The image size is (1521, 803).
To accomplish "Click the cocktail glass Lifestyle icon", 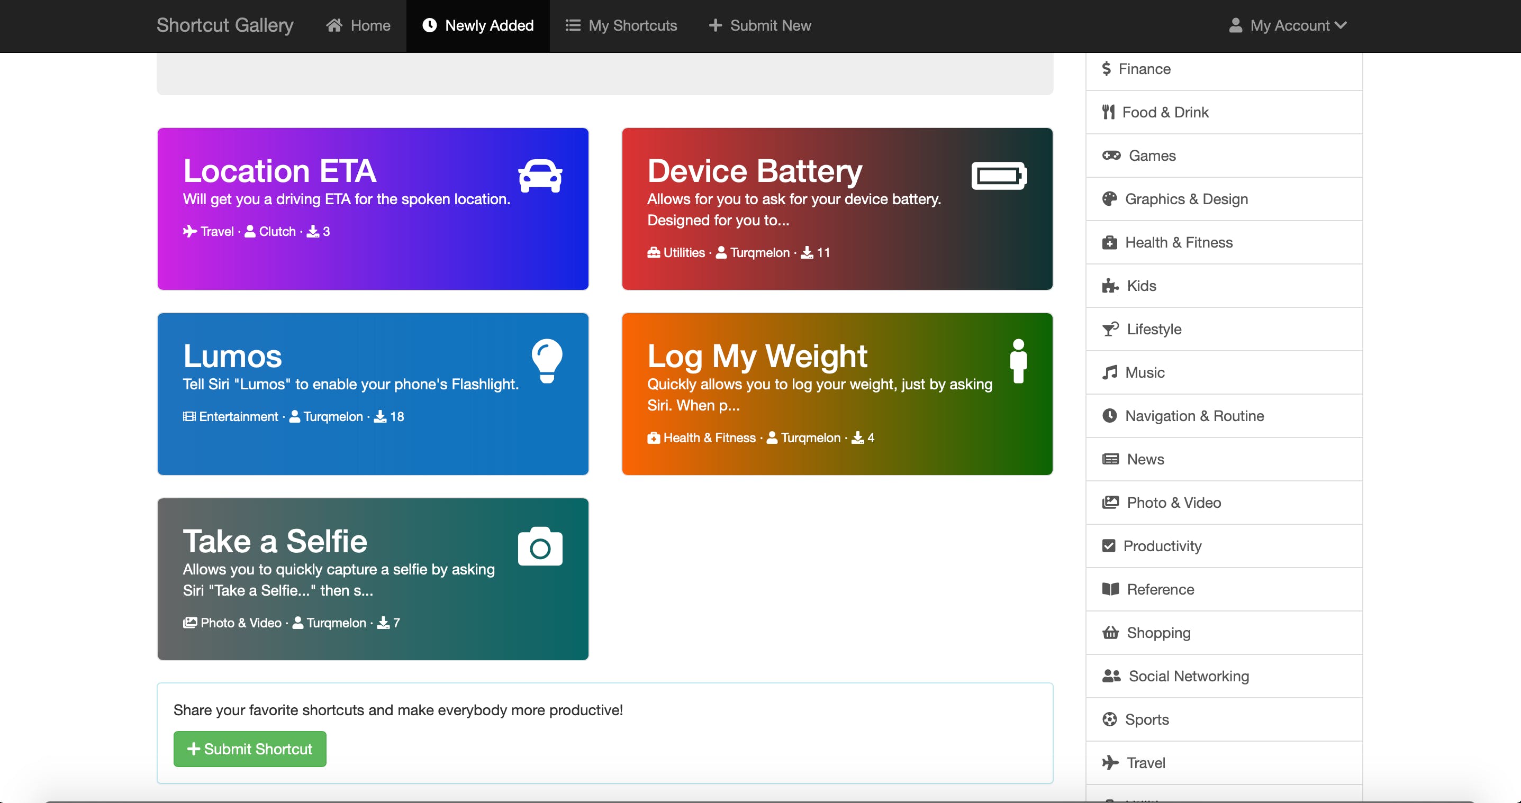I will (x=1110, y=329).
